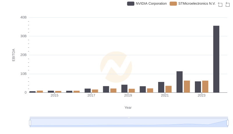Click the STMicroelectronics 2021 bar
Image resolution: width=233 pixels, height=134 pixels.
click(168, 89)
